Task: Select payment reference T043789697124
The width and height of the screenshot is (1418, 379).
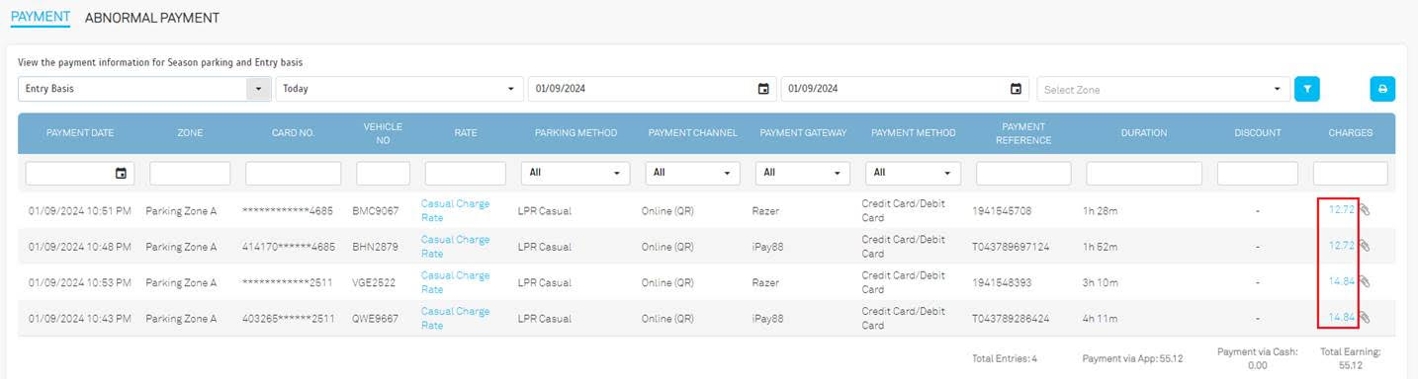Action: 1012,246
